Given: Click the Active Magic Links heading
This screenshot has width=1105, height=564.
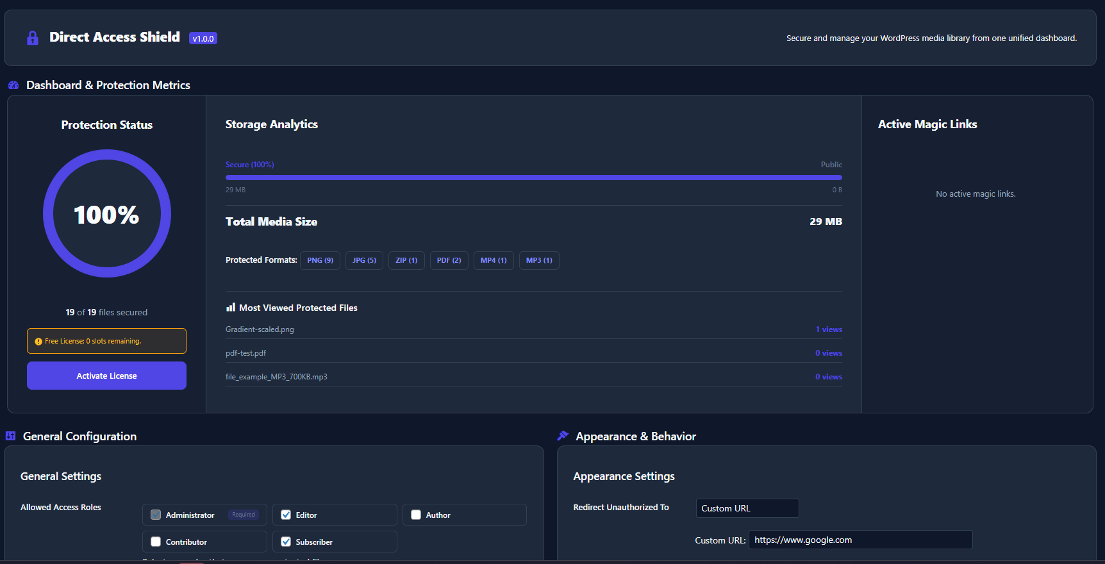Looking at the screenshot, I should (x=927, y=124).
